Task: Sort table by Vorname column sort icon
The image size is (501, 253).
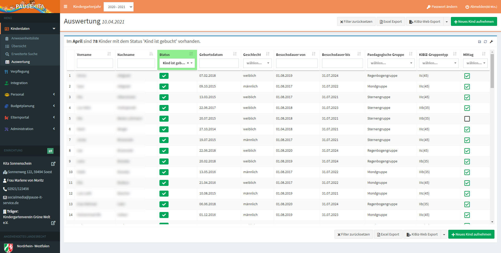Action: click(109, 54)
